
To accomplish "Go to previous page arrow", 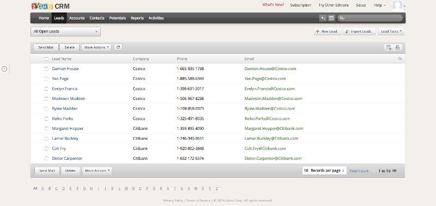I will [373, 171].
